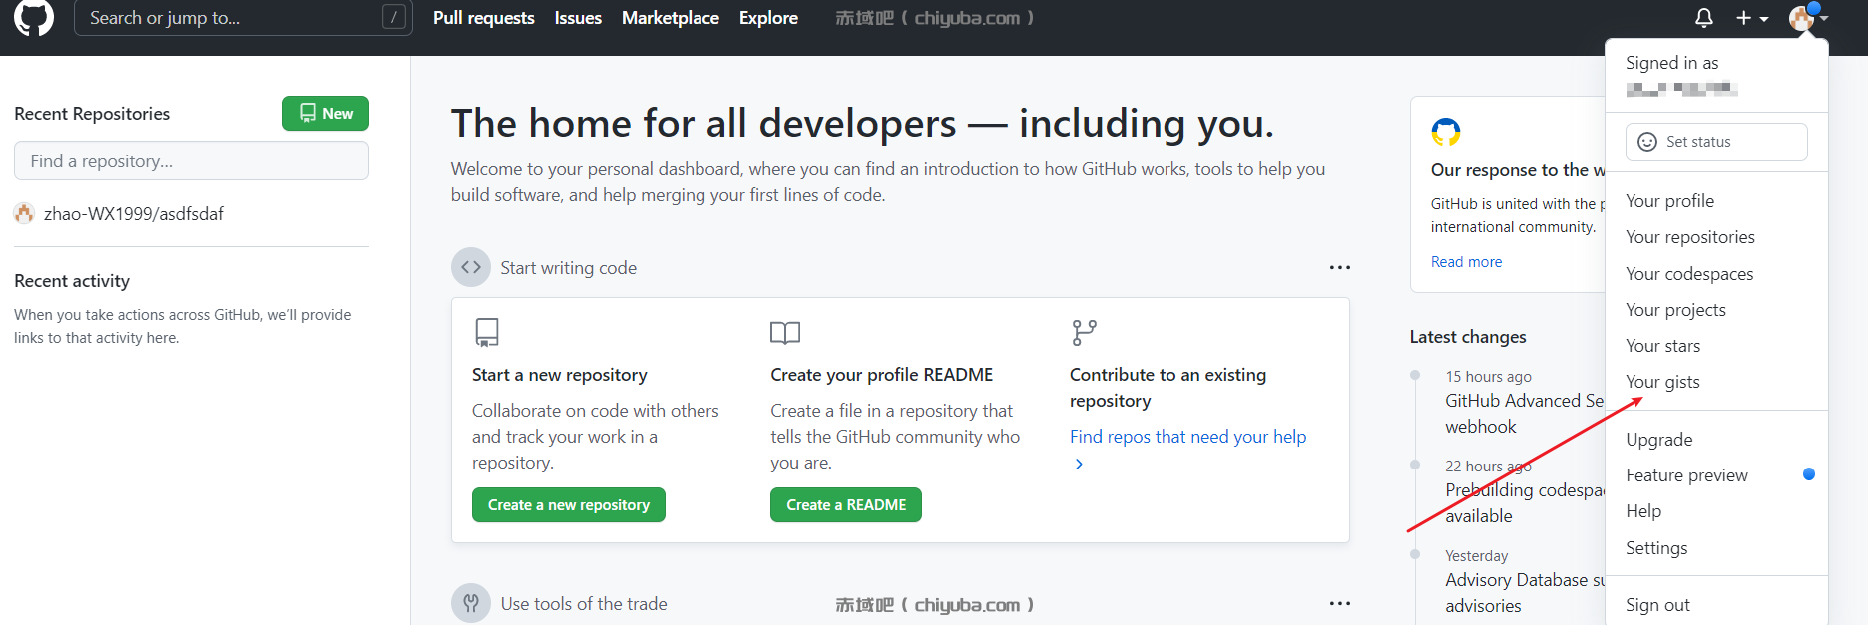Image resolution: width=1868 pixels, height=625 pixels.
Task: Open the ellipsis menu for Use tools of the trade
Action: 1339,603
